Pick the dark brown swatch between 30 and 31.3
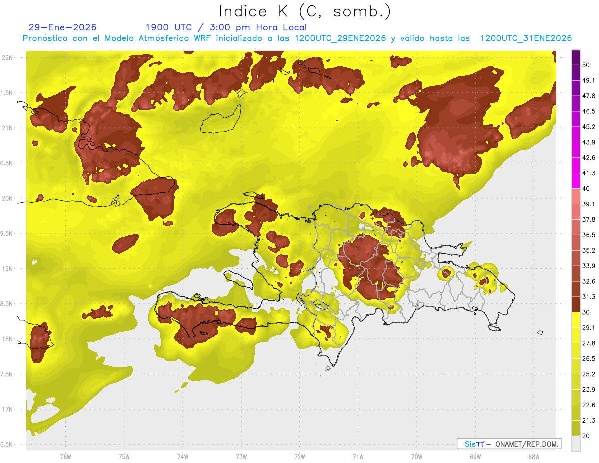This screenshot has width=599, height=463. click(x=576, y=305)
